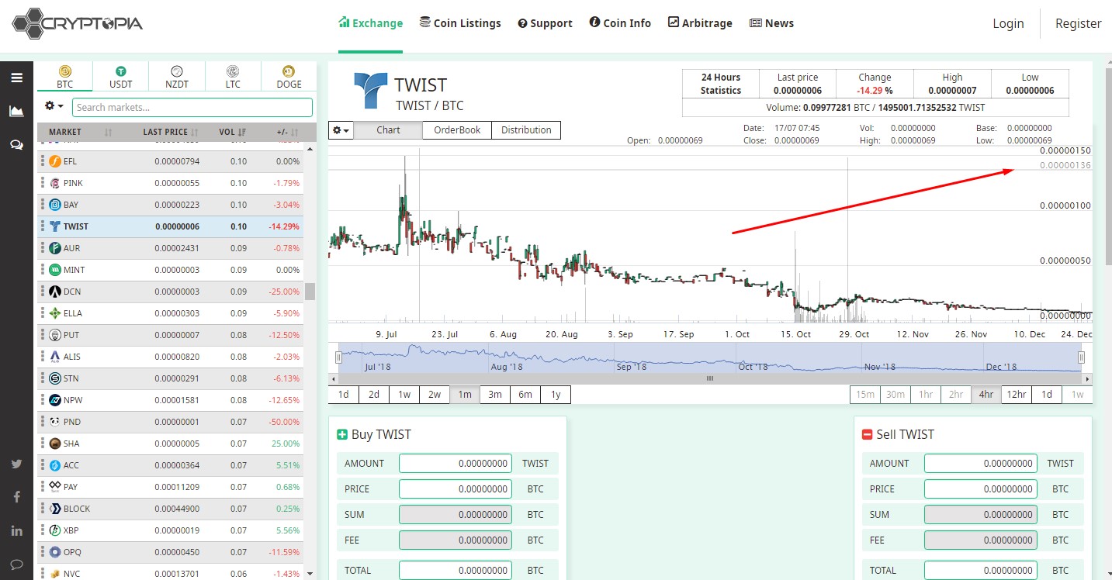
Task: Focus Sell TWIST price field
Action: 981,489
